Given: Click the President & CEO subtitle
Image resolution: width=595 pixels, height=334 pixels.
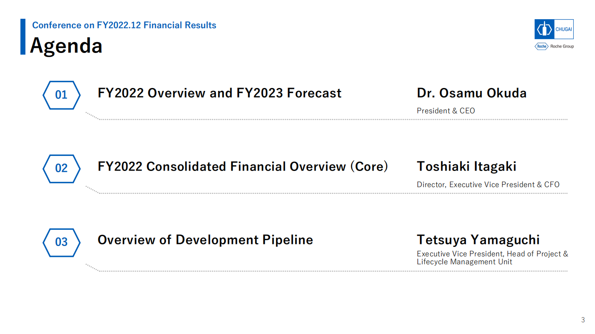Looking at the screenshot, I should [x=446, y=111].
